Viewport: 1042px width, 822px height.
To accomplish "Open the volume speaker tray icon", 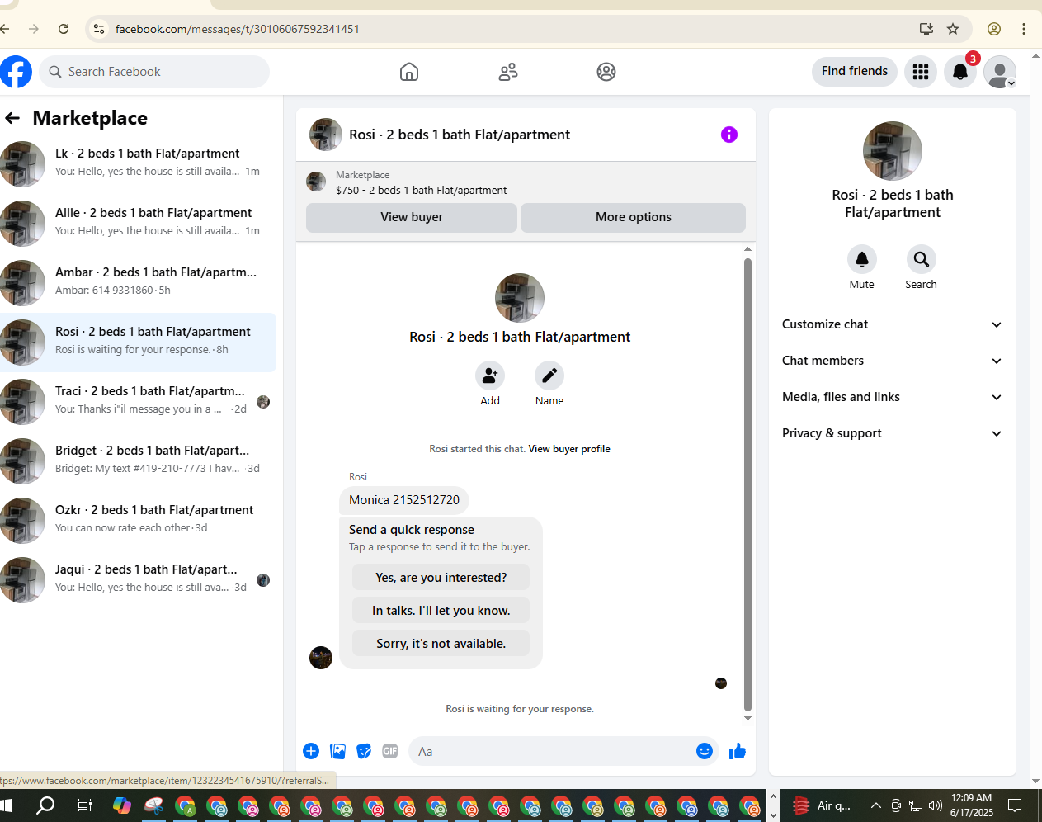I will pos(936,805).
